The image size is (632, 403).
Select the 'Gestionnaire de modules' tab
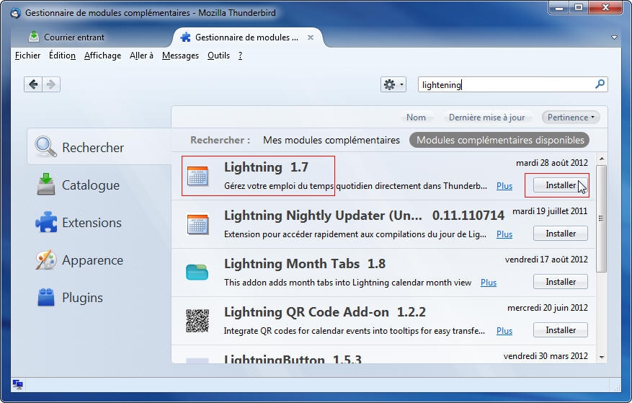pyautogui.click(x=246, y=37)
